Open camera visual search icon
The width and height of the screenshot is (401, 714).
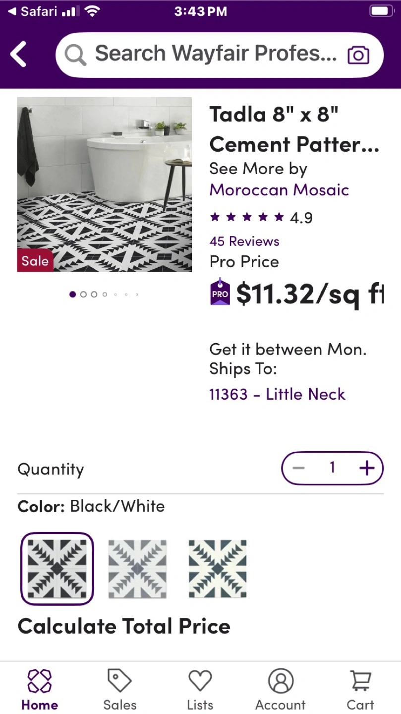[x=358, y=55]
